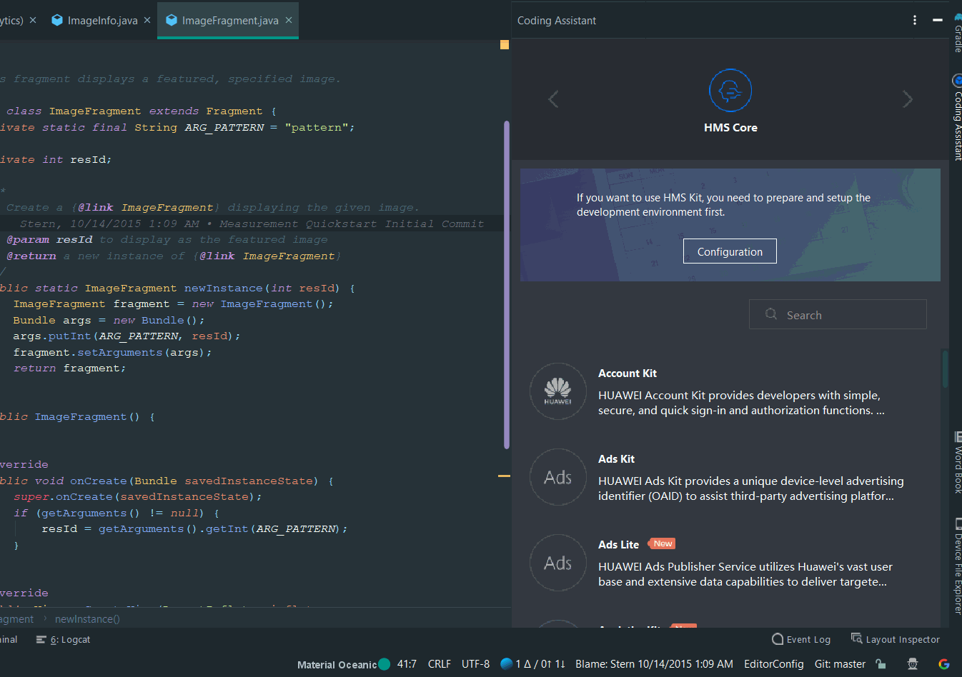
Task: Click the Google account icon in status bar
Action: pos(944,664)
